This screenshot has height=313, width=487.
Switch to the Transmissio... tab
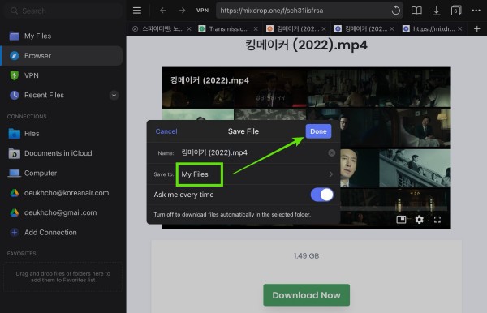coord(224,29)
